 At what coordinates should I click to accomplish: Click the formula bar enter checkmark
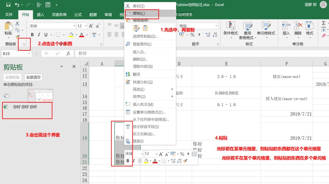pyautogui.click(x=58, y=54)
